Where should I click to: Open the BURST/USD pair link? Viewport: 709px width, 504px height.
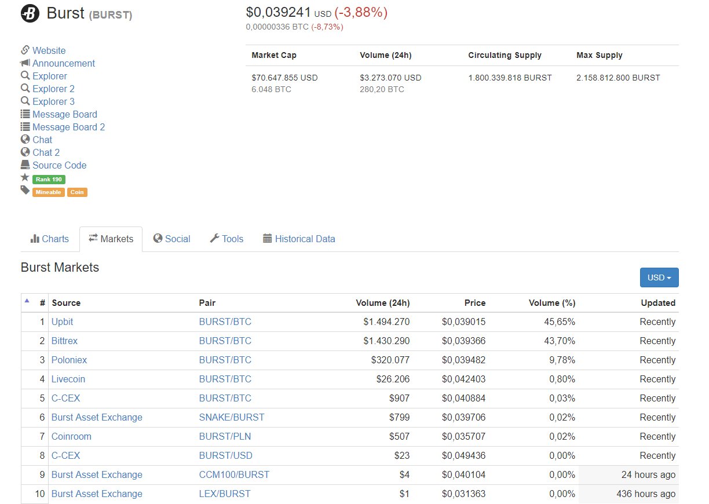[226, 455]
